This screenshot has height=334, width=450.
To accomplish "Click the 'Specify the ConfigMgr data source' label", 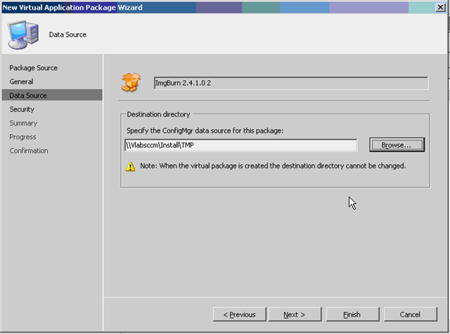I will tap(205, 131).
